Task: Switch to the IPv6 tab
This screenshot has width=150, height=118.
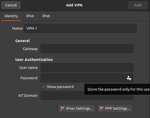Action: coord(46,16)
